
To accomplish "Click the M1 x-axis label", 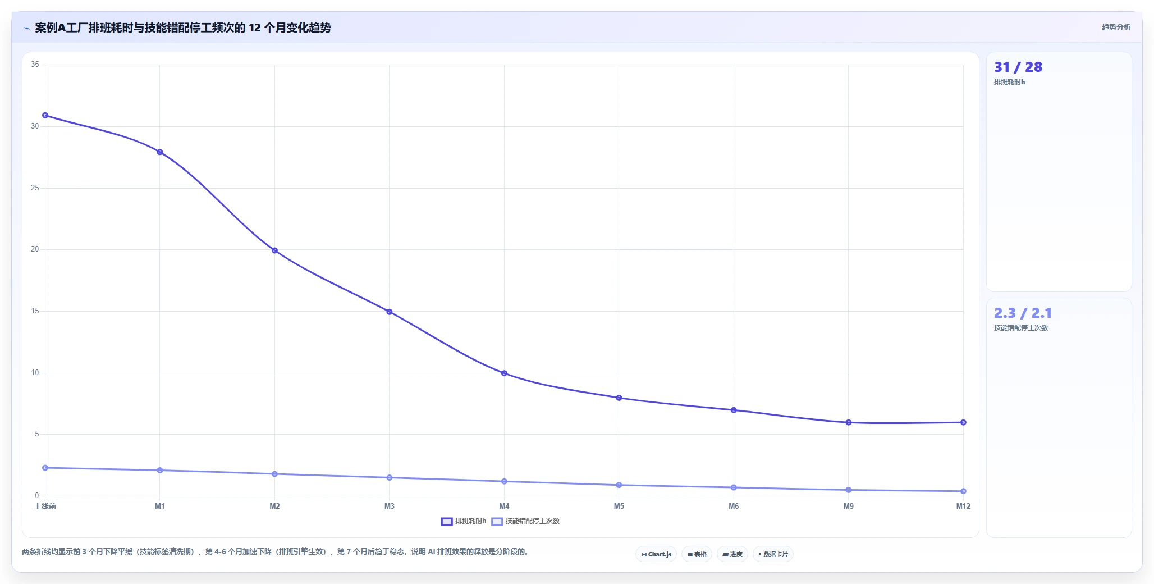I will pyautogui.click(x=160, y=507).
